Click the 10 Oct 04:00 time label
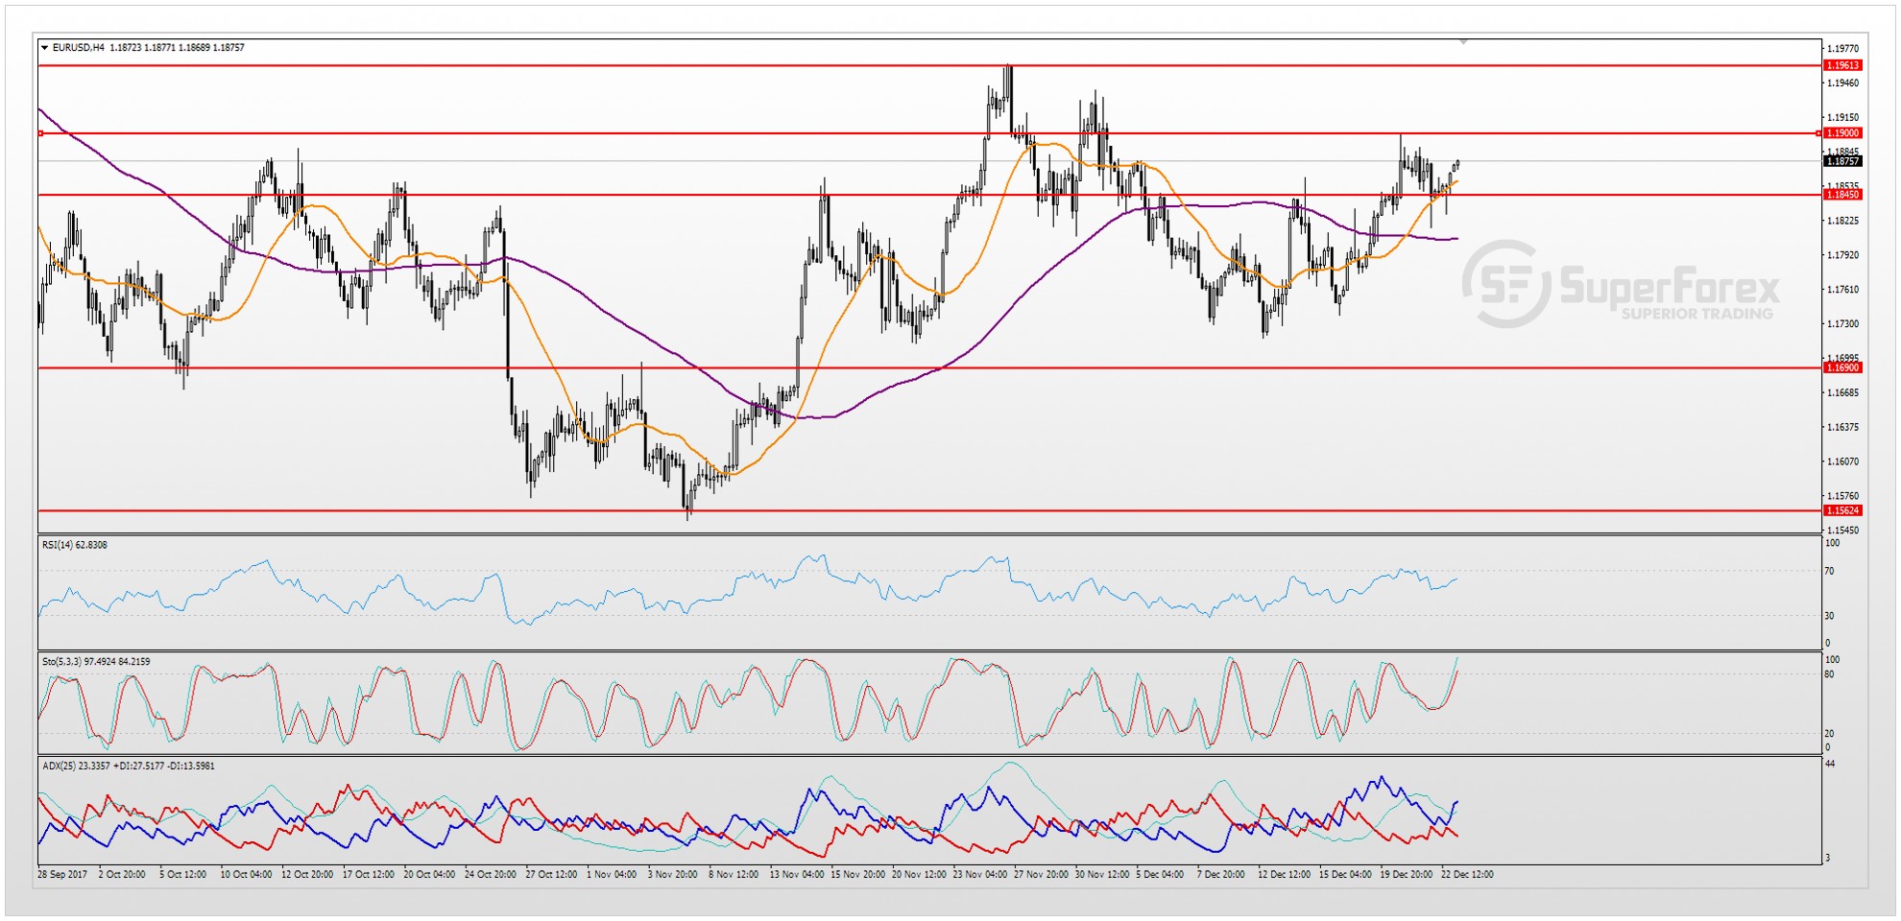The image size is (1901, 921). (x=246, y=874)
